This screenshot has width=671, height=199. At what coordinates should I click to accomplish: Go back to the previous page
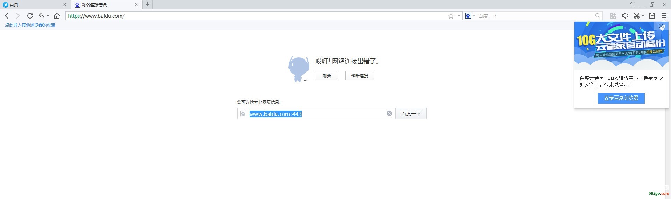pos(7,16)
